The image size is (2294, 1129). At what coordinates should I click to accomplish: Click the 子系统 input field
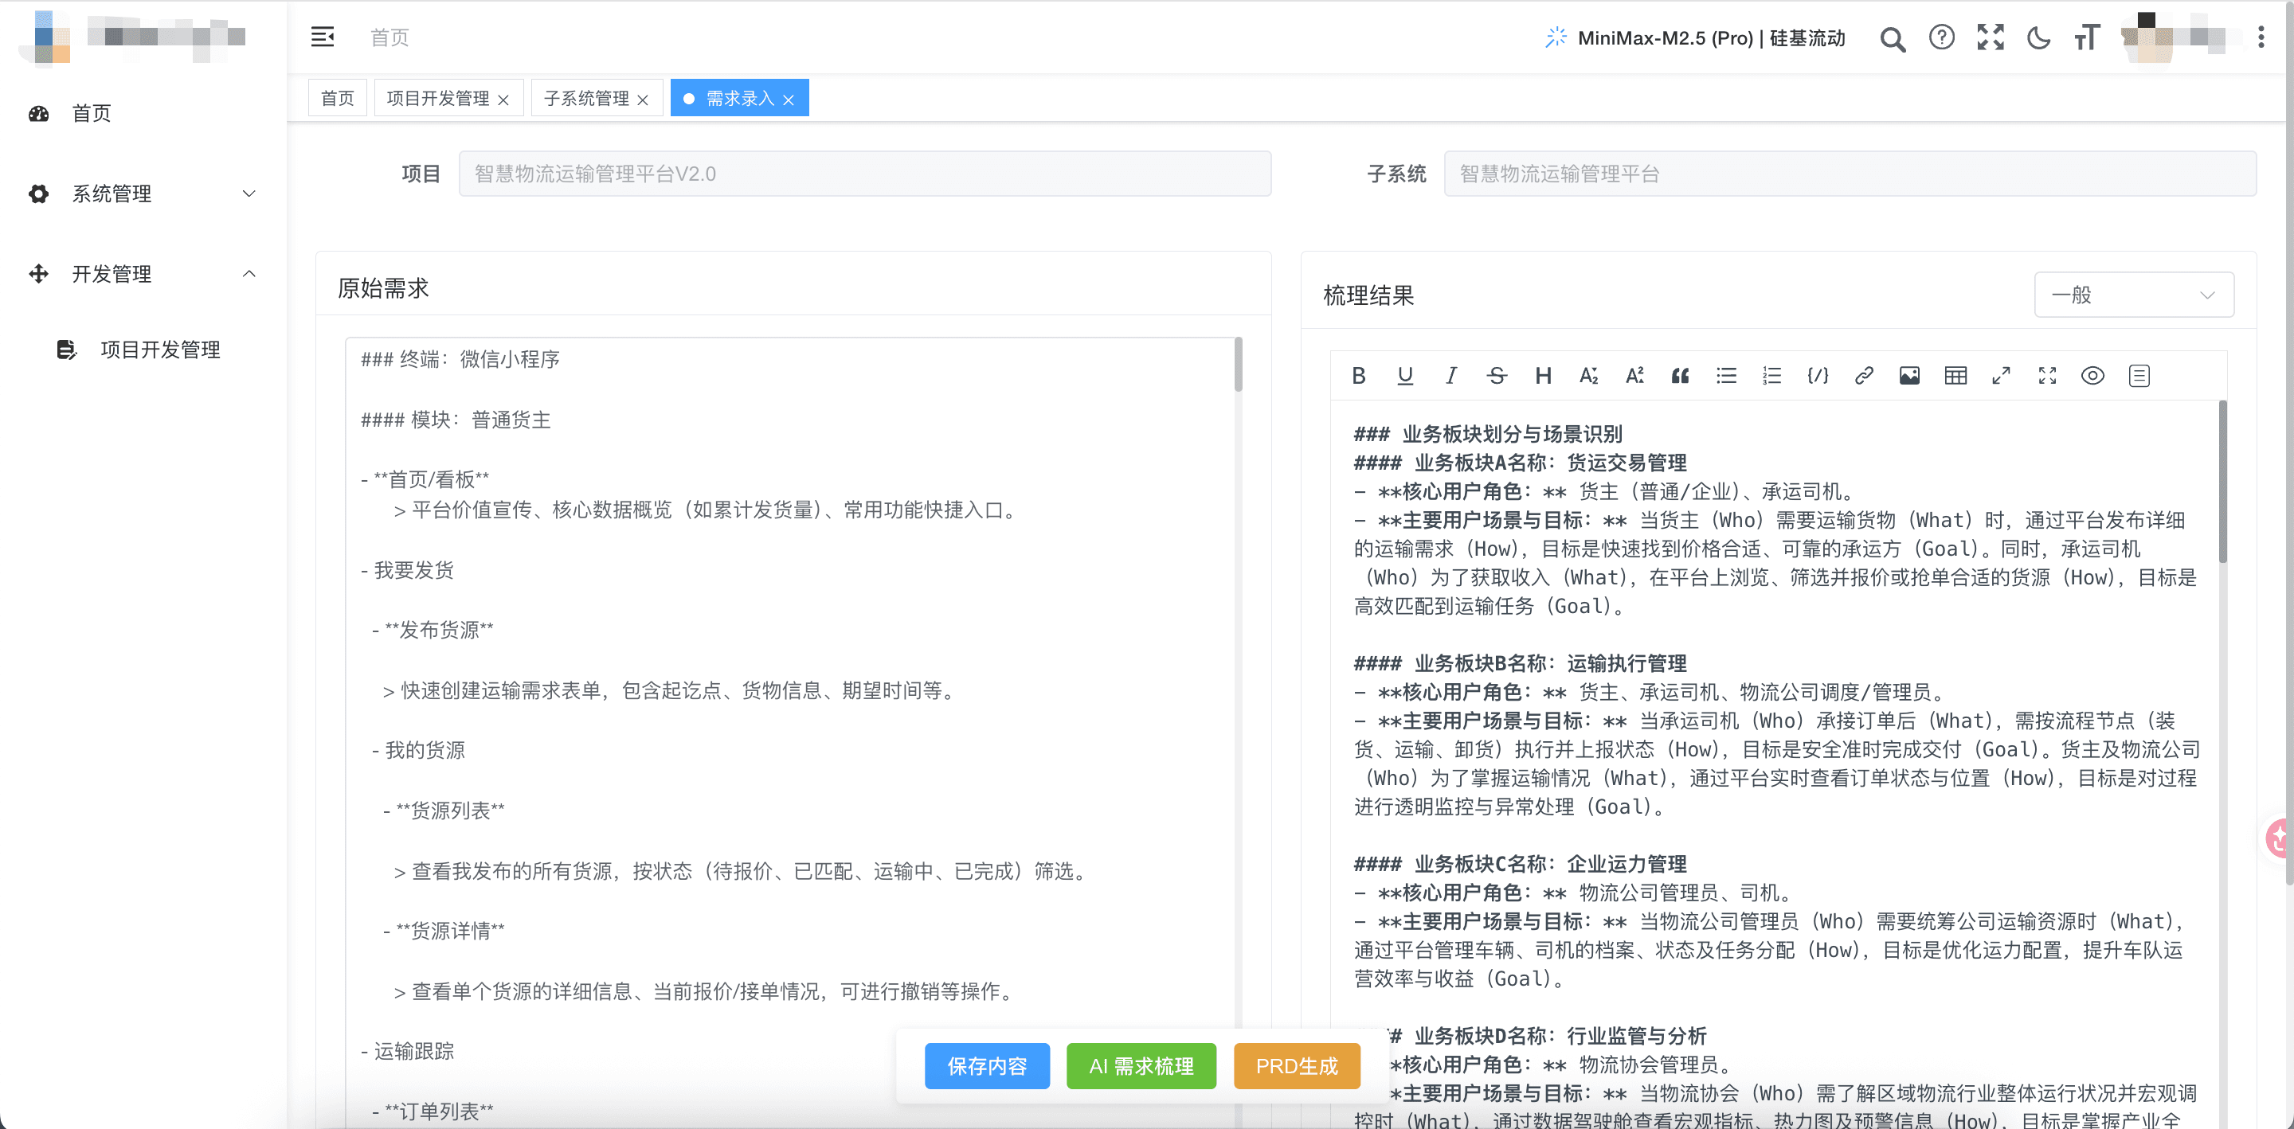pos(1850,174)
